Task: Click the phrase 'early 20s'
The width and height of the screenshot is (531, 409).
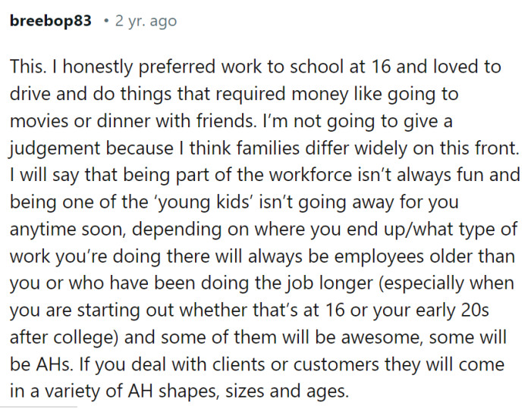Action: (452, 311)
